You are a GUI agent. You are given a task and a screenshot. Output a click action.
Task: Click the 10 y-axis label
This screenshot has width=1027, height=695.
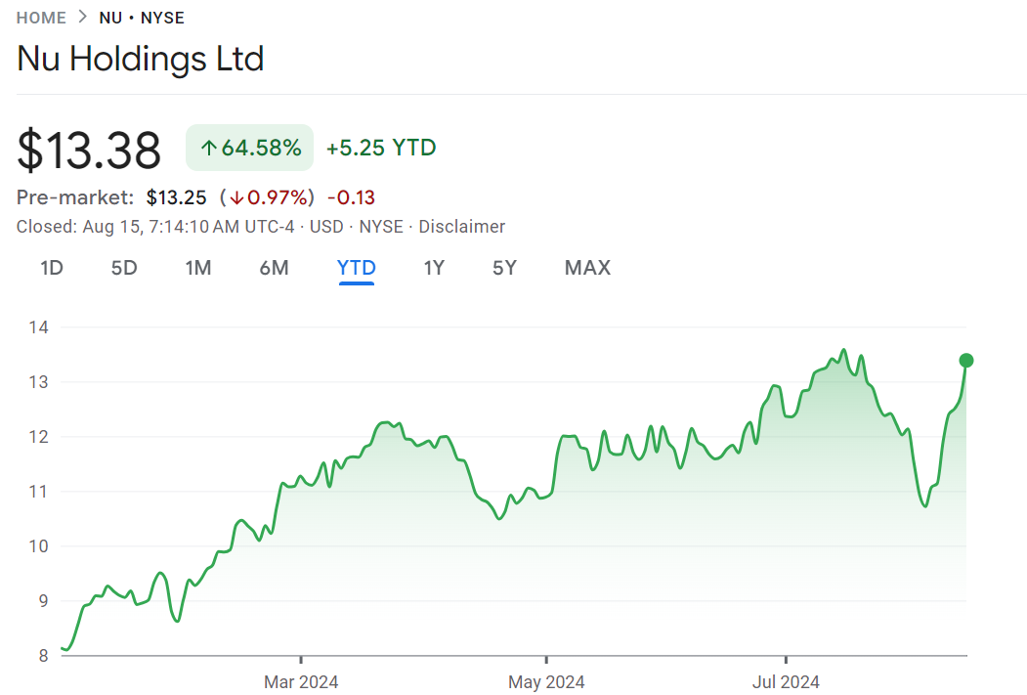39,546
